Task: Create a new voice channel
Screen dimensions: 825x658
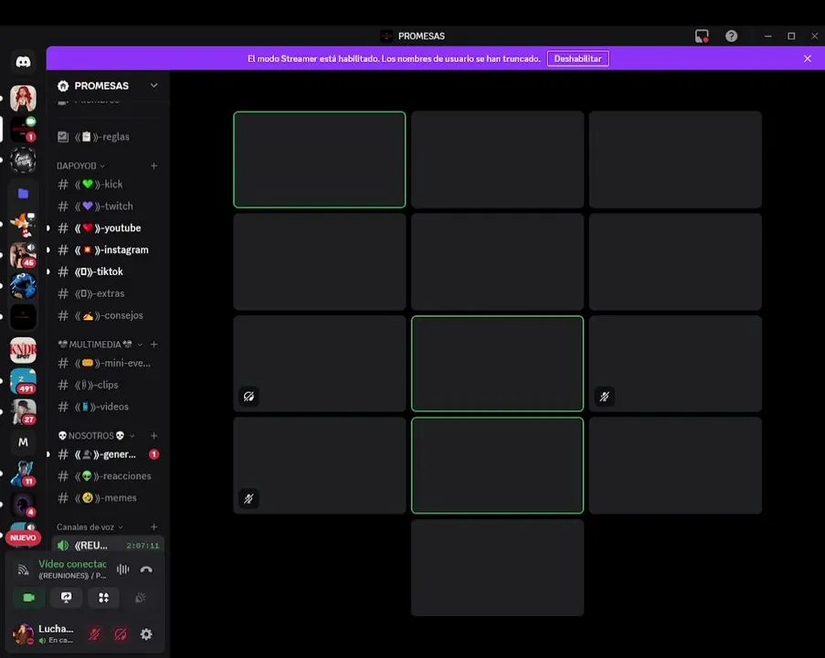Action: coord(154,527)
